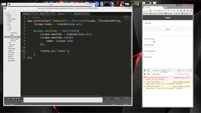Close the Todos browser tab
The width and height of the screenshot is (201, 113).
tap(162, 8)
